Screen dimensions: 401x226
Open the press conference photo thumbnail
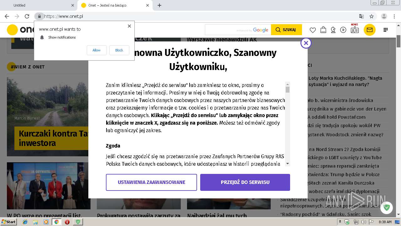point(49,186)
